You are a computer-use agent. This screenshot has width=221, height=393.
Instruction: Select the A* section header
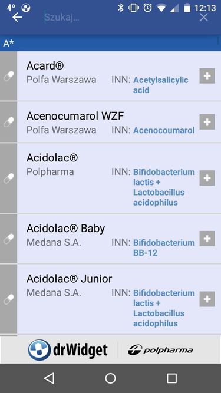point(111,43)
